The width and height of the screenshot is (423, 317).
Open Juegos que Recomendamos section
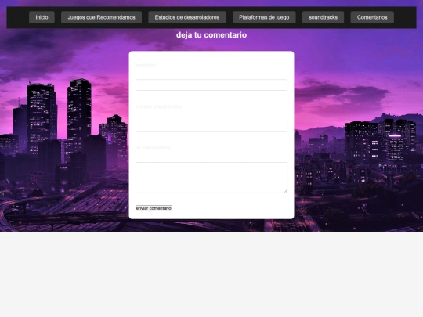pos(101,17)
